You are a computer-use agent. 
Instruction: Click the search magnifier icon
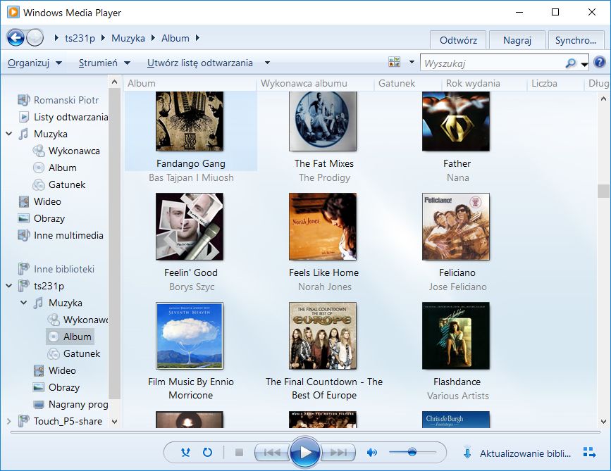point(570,63)
